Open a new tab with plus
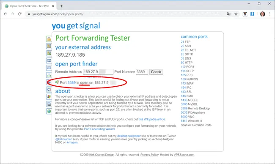 [x=61, y=6]
